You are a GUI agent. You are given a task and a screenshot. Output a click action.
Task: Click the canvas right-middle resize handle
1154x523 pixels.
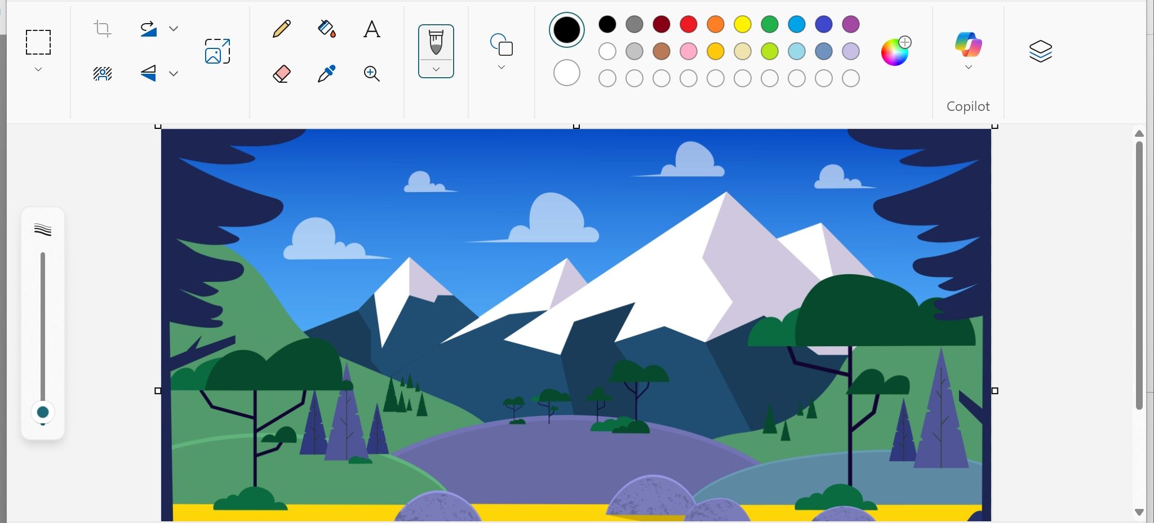(x=995, y=391)
